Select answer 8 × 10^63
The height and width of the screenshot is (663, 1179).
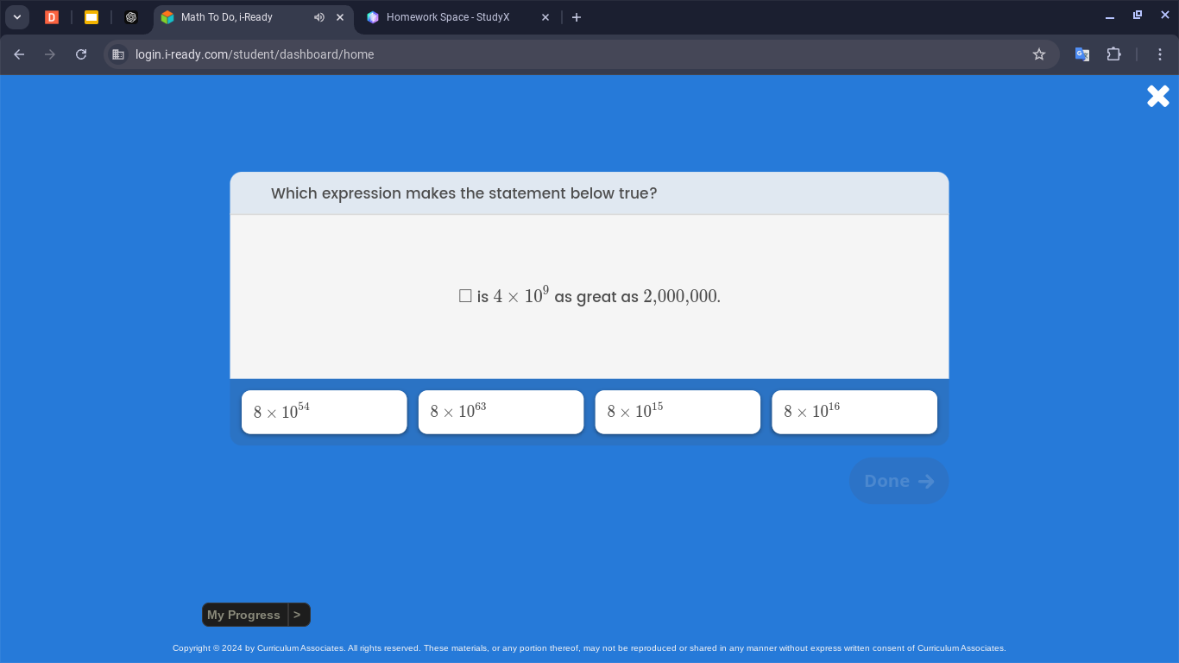tap(501, 412)
